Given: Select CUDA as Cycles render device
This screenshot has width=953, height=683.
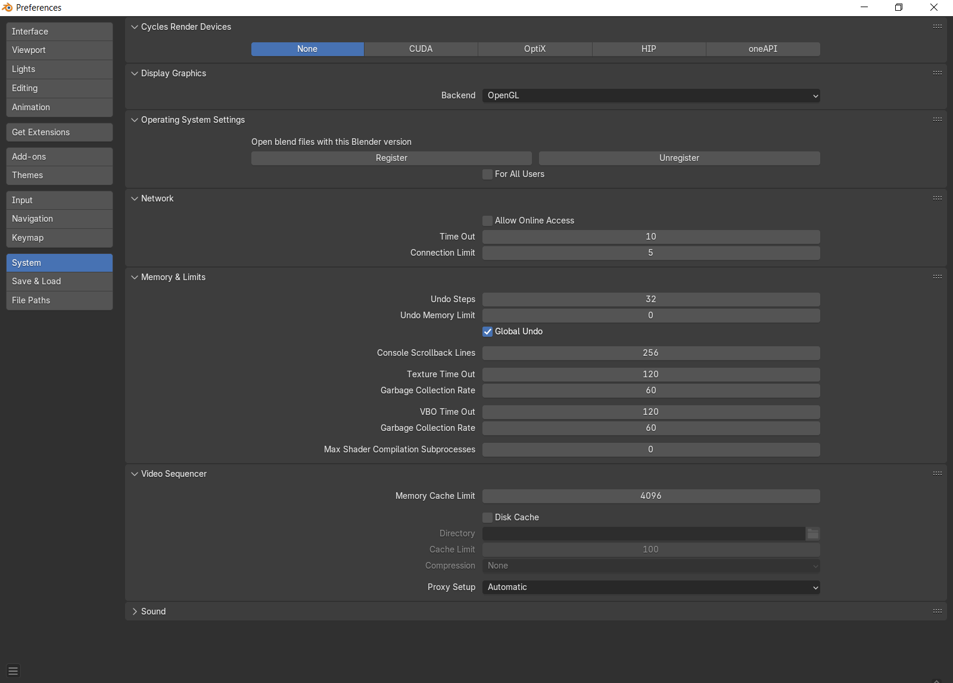Looking at the screenshot, I should (x=421, y=49).
